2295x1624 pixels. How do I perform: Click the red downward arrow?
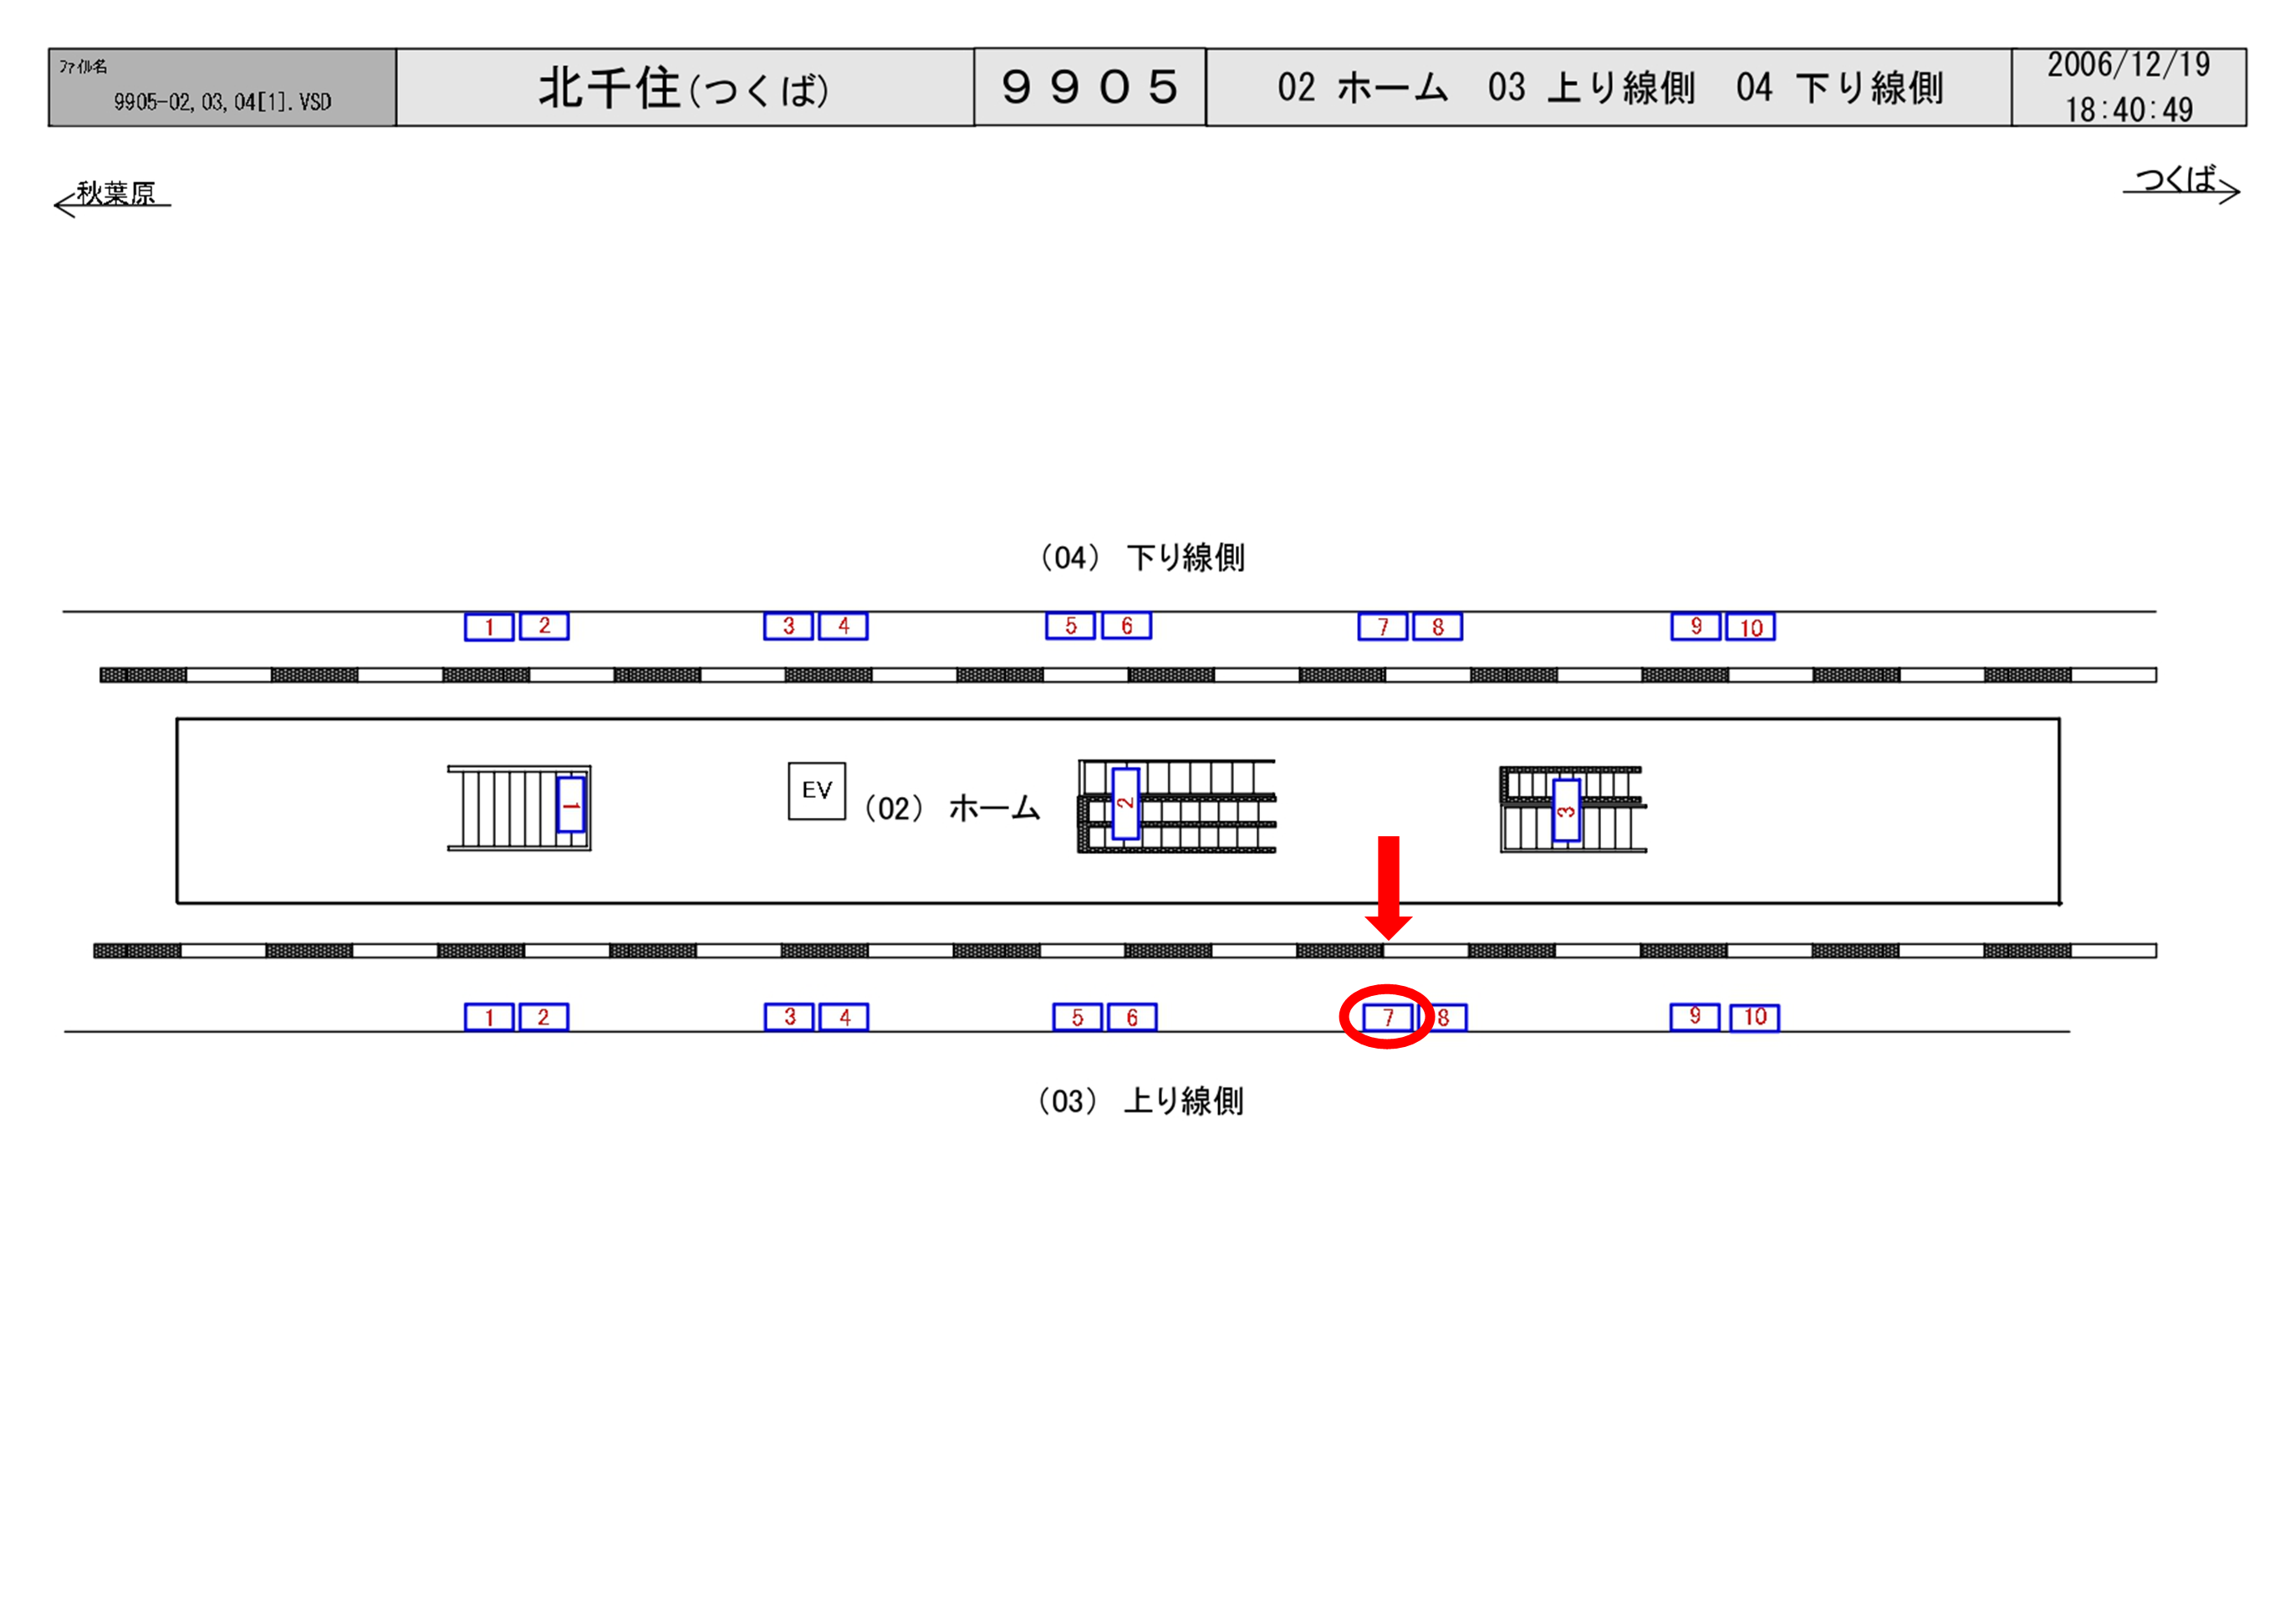1387,887
